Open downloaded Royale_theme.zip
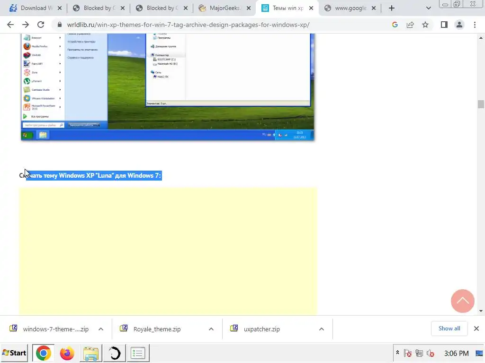 [151, 329]
